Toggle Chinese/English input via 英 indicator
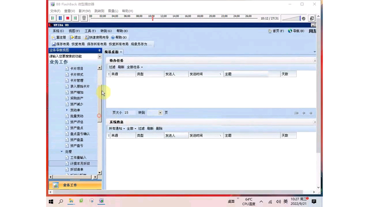The height and width of the screenshot is (207, 369). tap(285, 202)
